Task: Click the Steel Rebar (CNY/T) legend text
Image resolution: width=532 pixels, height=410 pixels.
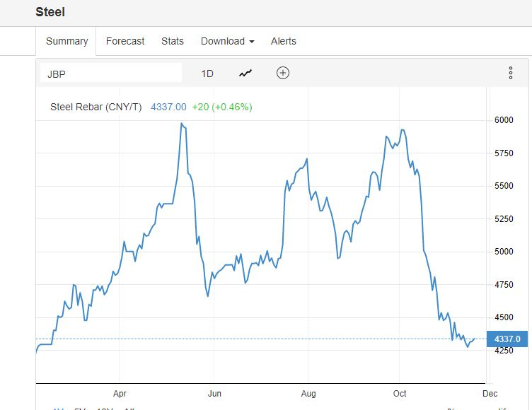Action: 96,107
